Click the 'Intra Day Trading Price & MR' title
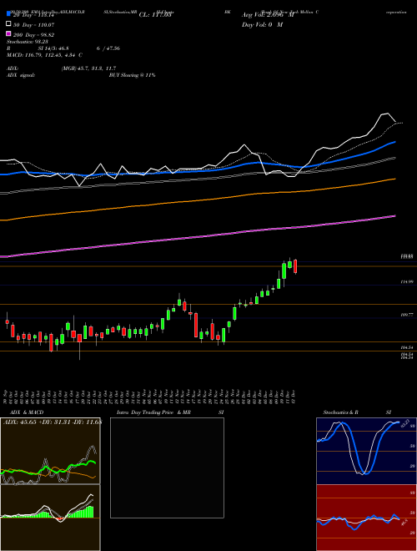417x551 pixels. [153, 412]
